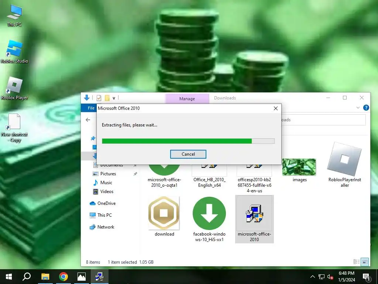378x284 pixels.
Task: Click the Roblox Studio desktop shortcut
Action: pos(14,52)
